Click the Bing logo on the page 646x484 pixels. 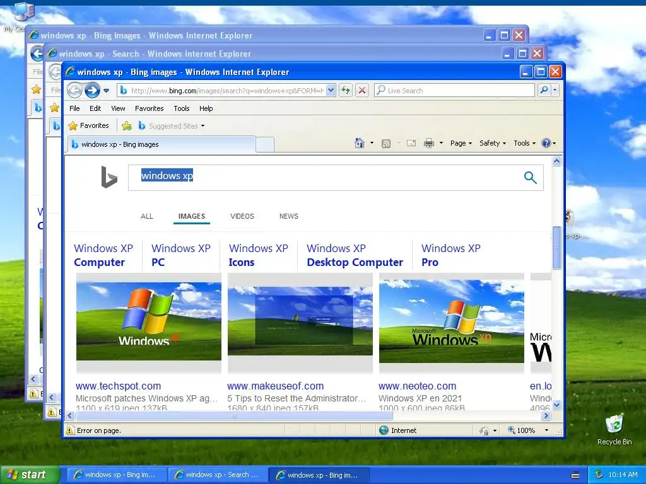[x=109, y=177]
